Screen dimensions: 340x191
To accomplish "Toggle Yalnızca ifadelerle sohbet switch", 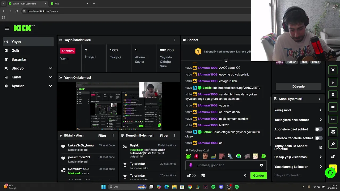I will coord(318,138).
